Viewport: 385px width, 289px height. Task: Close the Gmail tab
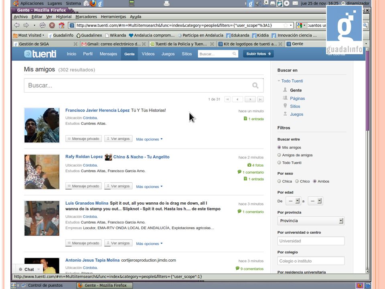[144, 44]
